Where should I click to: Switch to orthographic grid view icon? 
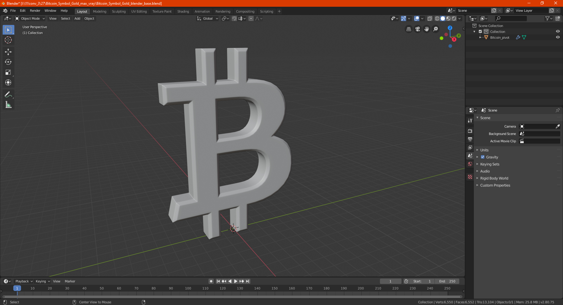coord(408,29)
